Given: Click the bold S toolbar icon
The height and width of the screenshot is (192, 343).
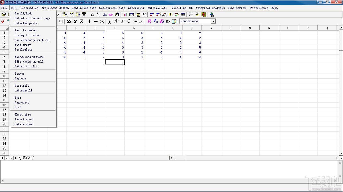Looking at the screenshot, I should point(75,21).
